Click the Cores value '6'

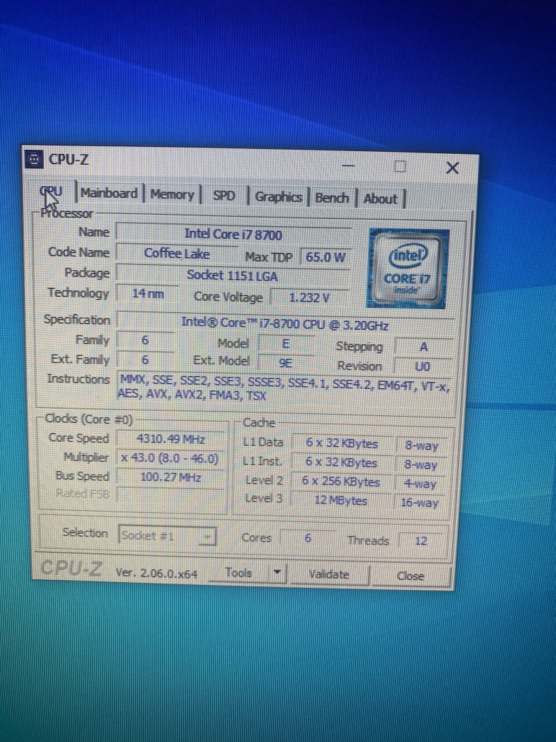tap(308, 539)
